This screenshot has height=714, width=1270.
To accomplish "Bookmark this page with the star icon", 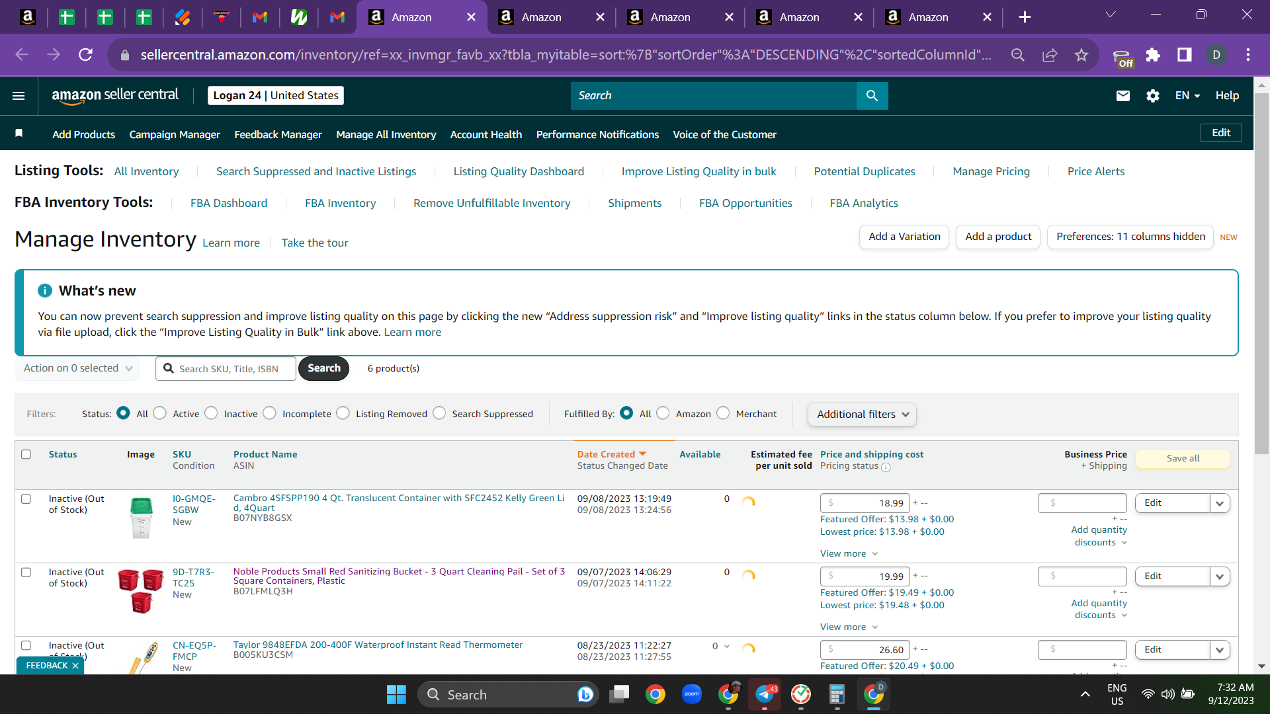I will (x=1081, y=55).
